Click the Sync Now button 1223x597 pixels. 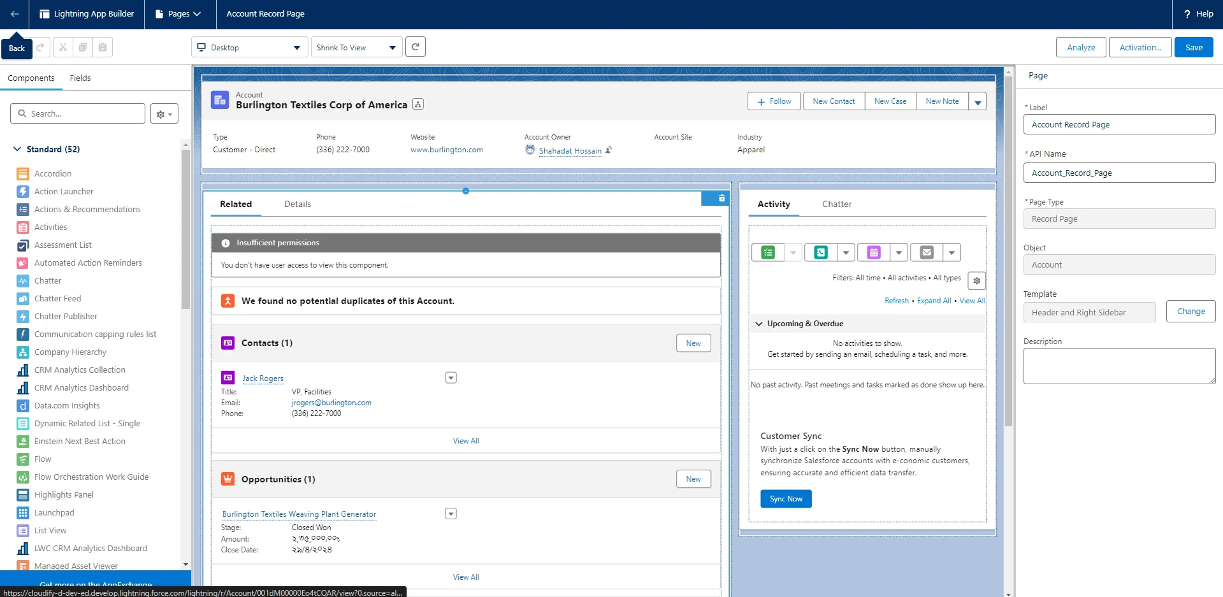pos(786,499)
